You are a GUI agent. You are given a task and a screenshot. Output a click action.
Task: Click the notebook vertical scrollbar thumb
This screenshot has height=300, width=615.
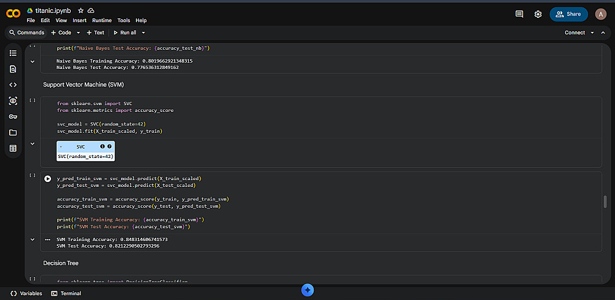click(x=605, y=202)
